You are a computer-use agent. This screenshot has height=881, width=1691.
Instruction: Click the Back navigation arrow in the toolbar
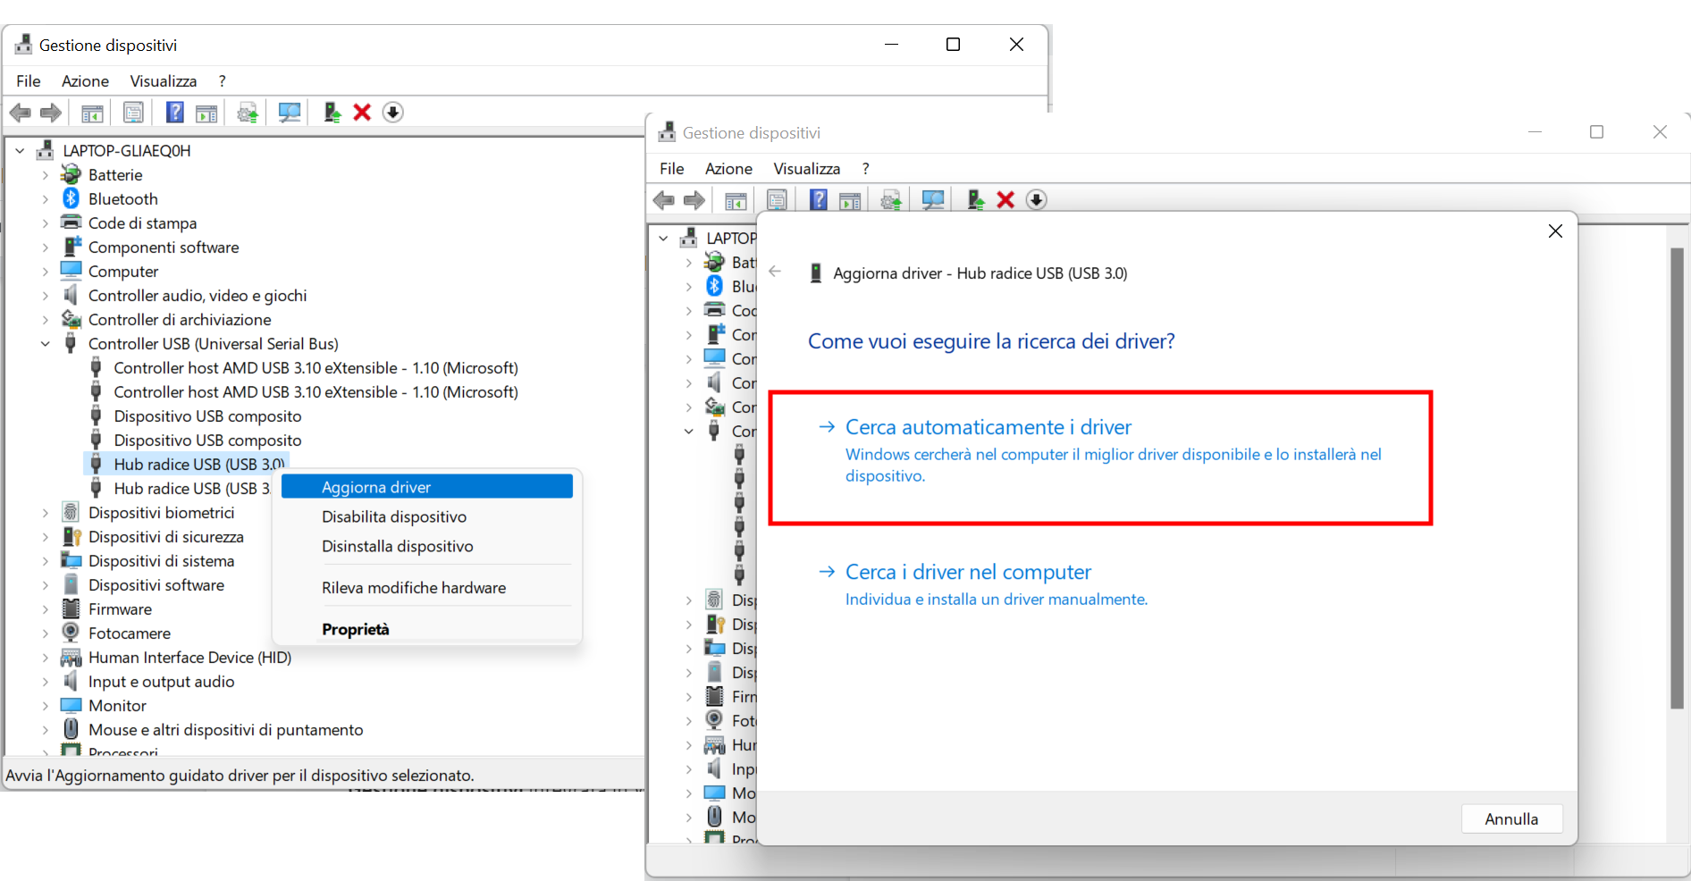point(20,112)
